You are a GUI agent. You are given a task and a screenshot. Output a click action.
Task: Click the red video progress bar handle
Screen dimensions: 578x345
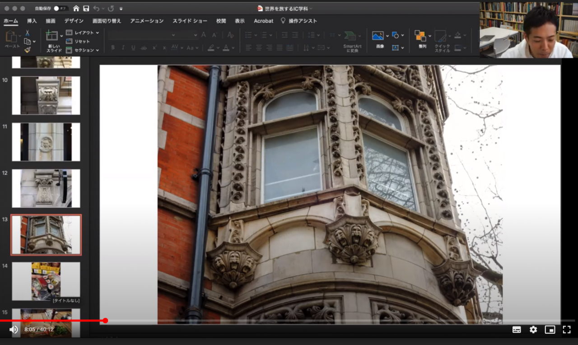tap(105, 321)
